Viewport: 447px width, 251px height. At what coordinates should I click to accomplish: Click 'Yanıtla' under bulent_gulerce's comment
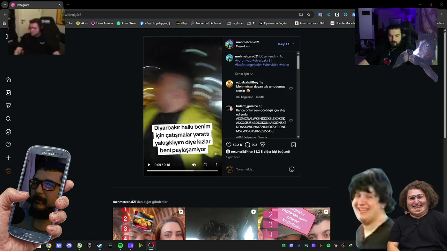263,137
